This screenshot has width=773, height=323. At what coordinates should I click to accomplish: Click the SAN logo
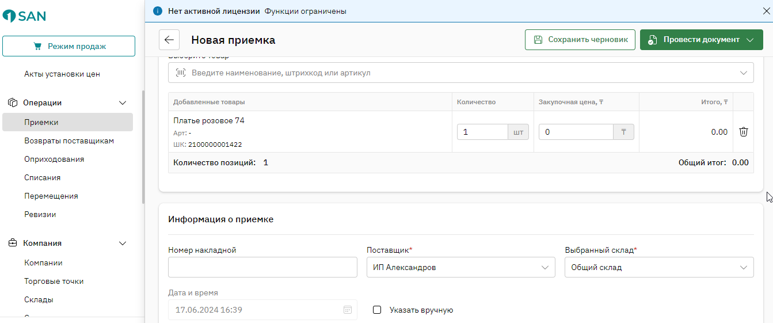24,16
